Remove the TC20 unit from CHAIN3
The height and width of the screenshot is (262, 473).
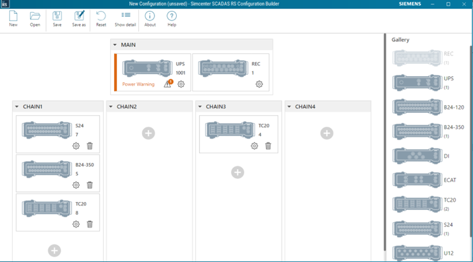(x=268, y=146)
